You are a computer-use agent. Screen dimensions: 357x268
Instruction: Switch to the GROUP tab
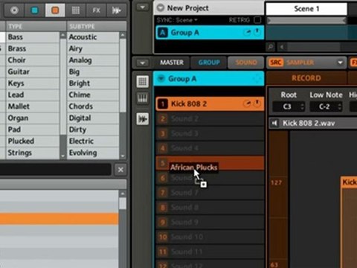(209, 63)
